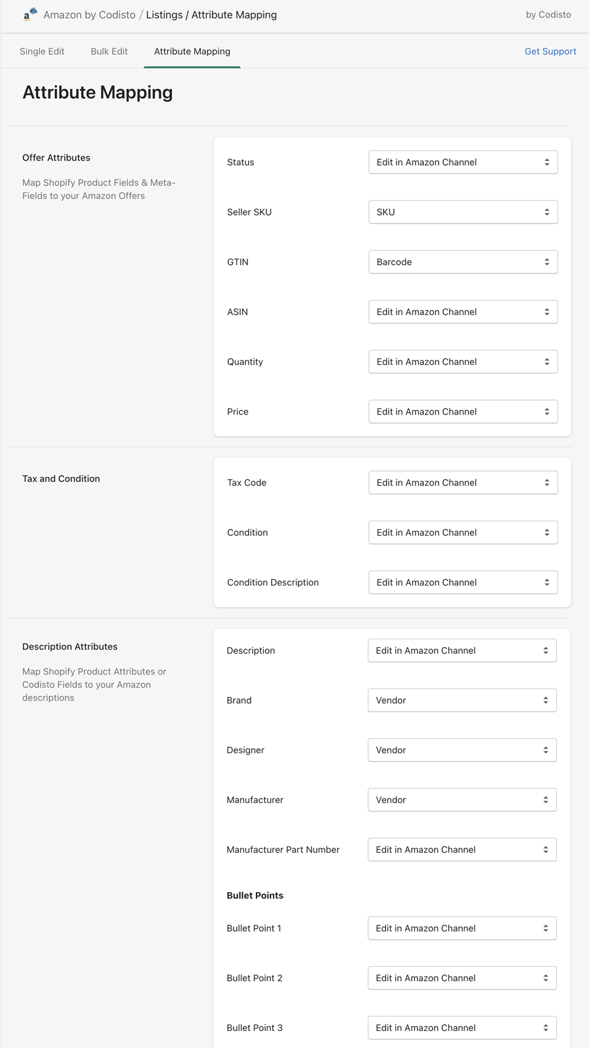Open the Seller SKU mapping dropdown
The width and height of the screenshot is (589, 1048).
click(x=463, y=212)
